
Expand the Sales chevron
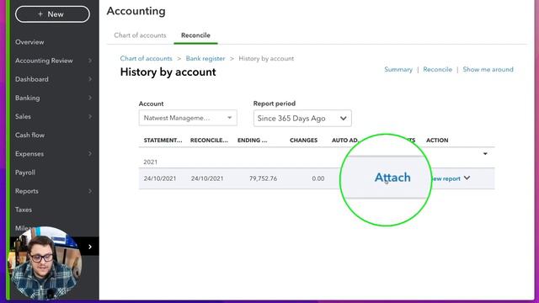coord(90,116)
